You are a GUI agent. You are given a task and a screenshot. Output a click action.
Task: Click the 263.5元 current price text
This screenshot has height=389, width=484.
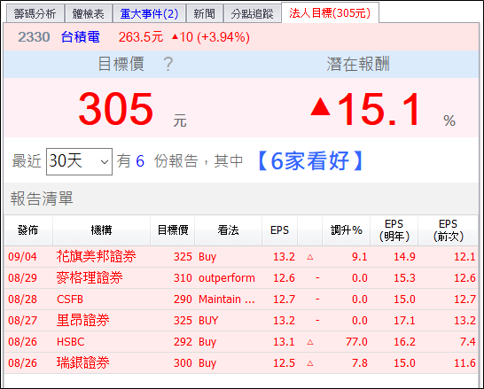click(x=141, y=37)
